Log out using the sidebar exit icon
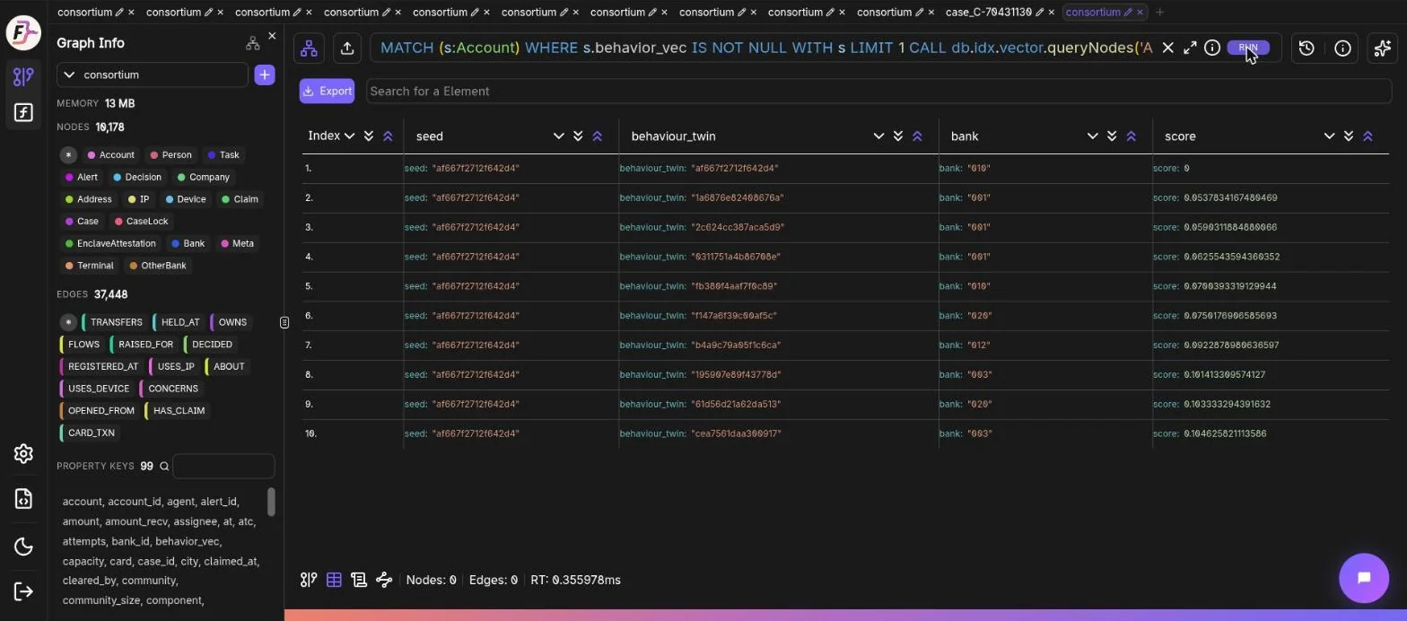Image resolution: width=1407 pixels, height=621 pixels. pyautogui.click(x=23, y=591)
